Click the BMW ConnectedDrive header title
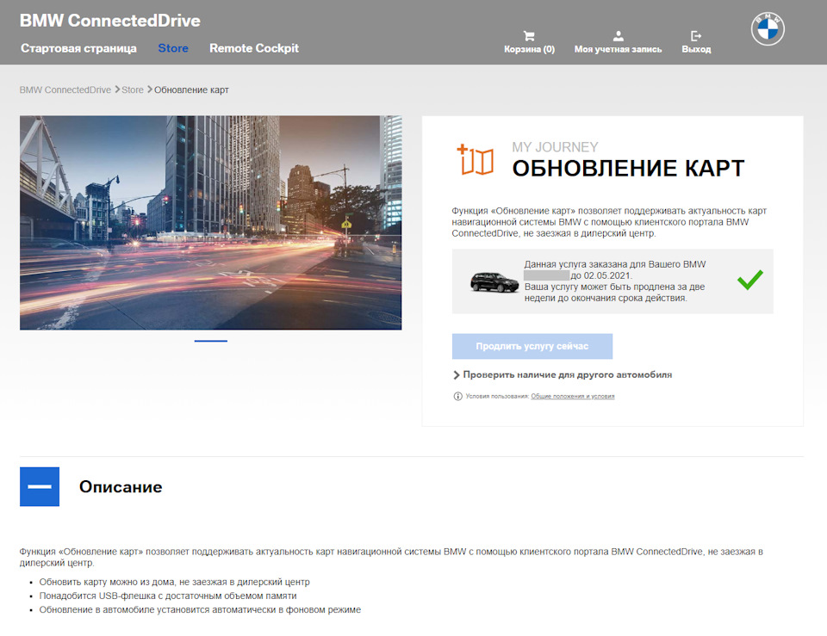Screen dimensions: 827x636 (110, 21)
